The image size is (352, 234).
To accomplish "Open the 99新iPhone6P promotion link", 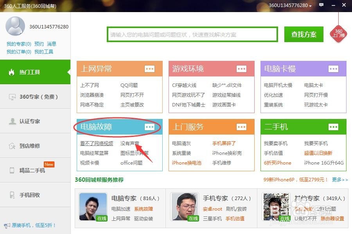I will coord(296,179).
